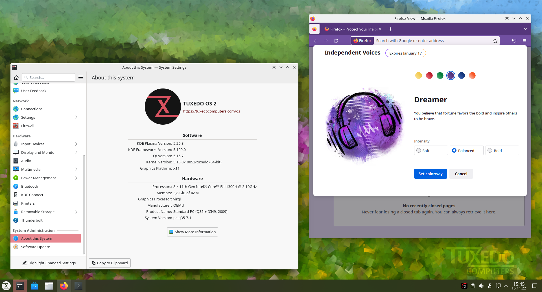The height and width of the screenshot is (292, 542).
Task: Click Set colorway button
Action: [430, 174]
